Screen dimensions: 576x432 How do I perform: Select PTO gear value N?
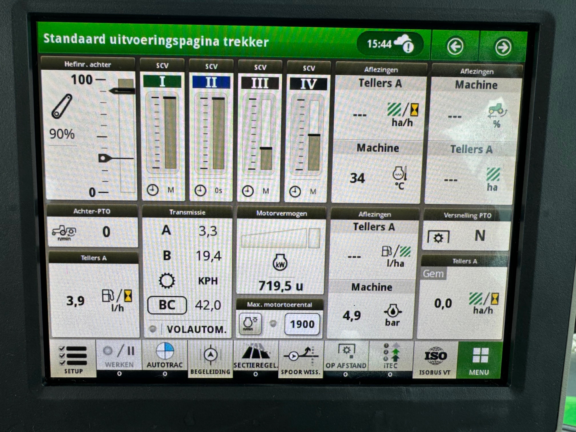(480, 236)
